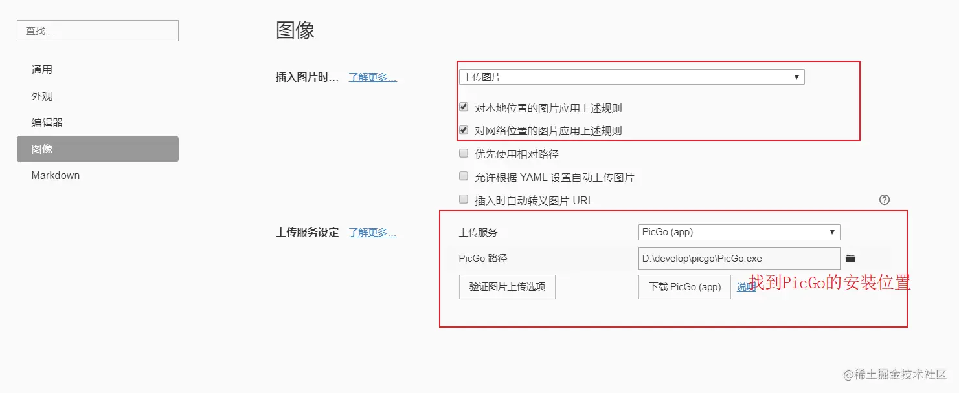Open 了解更多 link beside 插入图片时
959x393 pixels.
(x=373, y=77)
